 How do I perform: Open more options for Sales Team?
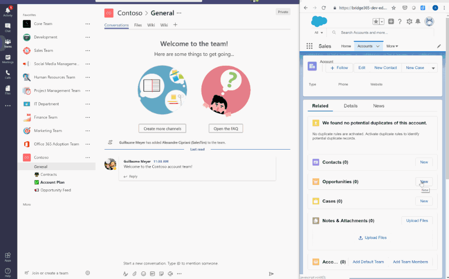pos(88,51)
